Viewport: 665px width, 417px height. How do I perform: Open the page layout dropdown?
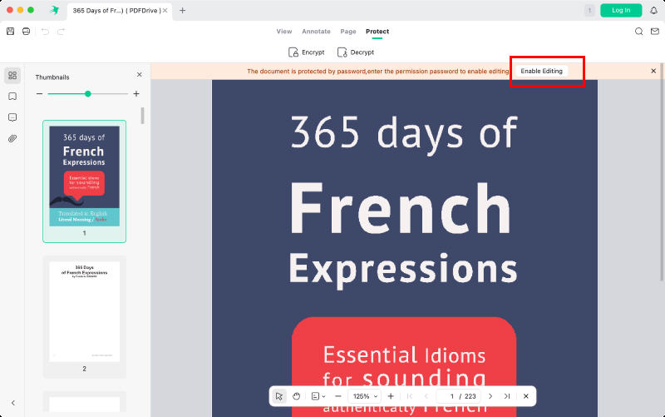(318, 396)
